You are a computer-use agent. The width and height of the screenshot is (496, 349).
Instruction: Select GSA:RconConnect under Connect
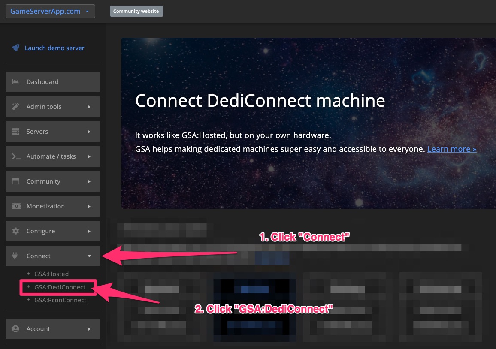click(x=60, y=300)
